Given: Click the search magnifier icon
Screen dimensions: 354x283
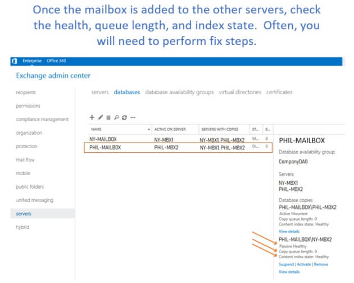Looking at the screenshot, I should click(116, 117).
